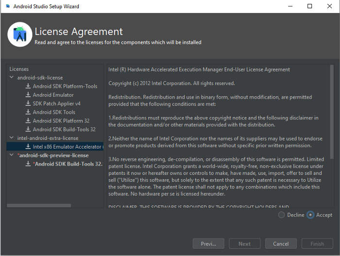
Task: Select Android SDK Tools entry
Action: 54,112
